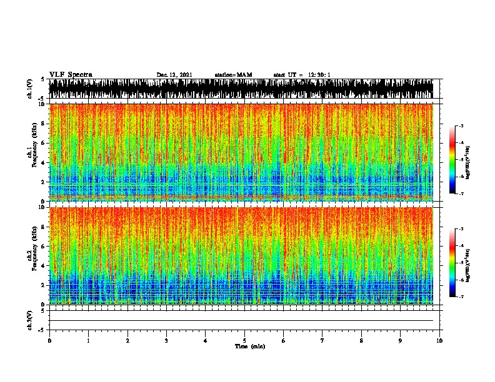Click the '-3' label on ch.1 colorbar
The image size is (495, 382).
[461, 125]
